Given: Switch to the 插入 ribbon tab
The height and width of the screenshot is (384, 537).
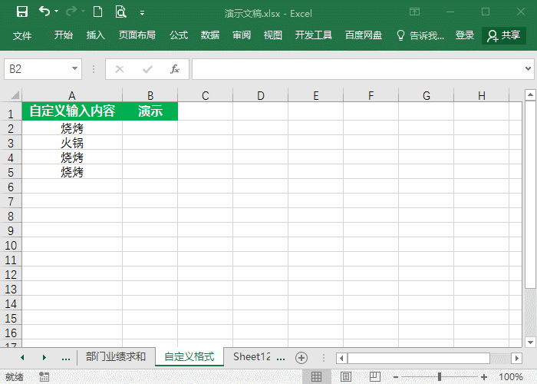Looking at the screenshot, I should pos(96,35).
